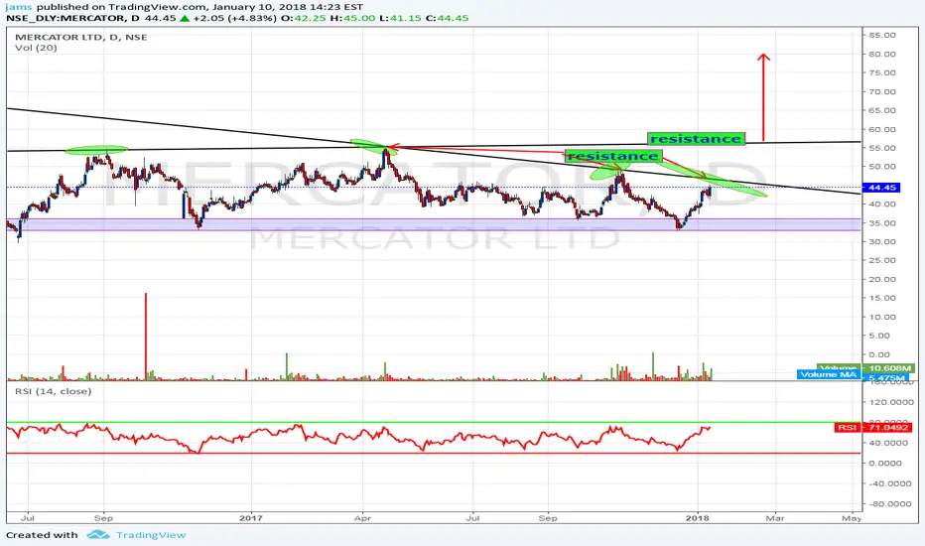Click the '60.00' price axis label
This screenshot has width=925, height=546.
point(882,129)
